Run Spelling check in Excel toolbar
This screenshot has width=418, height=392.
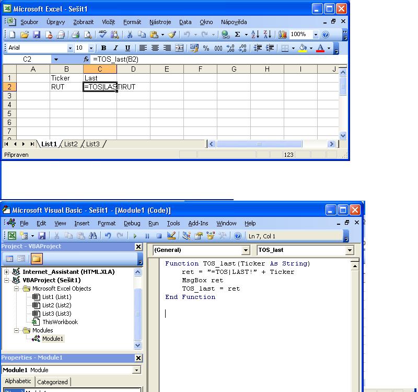(102, 34)
